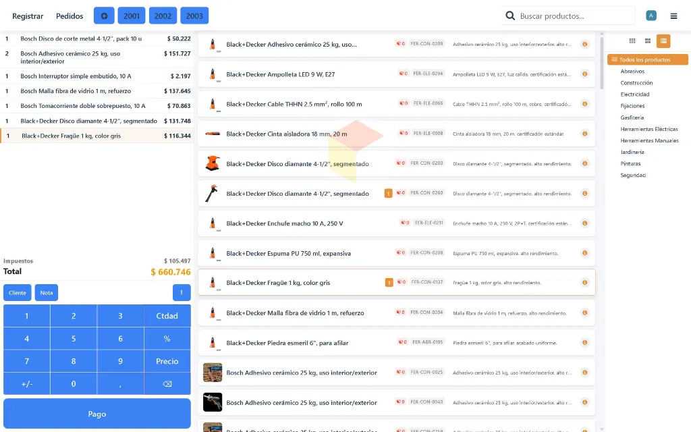Image resolution: width=691 pixels, height=432 pixels.
Task: Click the Pago button
Action: point(97,414)
